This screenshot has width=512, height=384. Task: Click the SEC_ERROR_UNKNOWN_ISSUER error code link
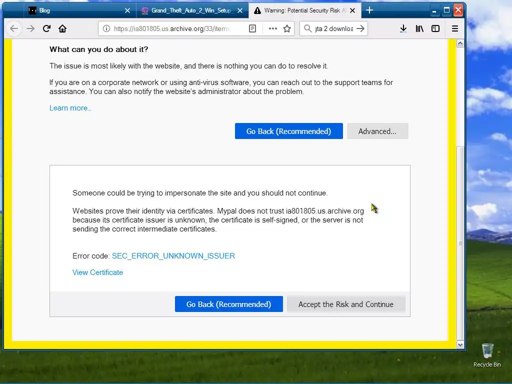tap(173, 255)
